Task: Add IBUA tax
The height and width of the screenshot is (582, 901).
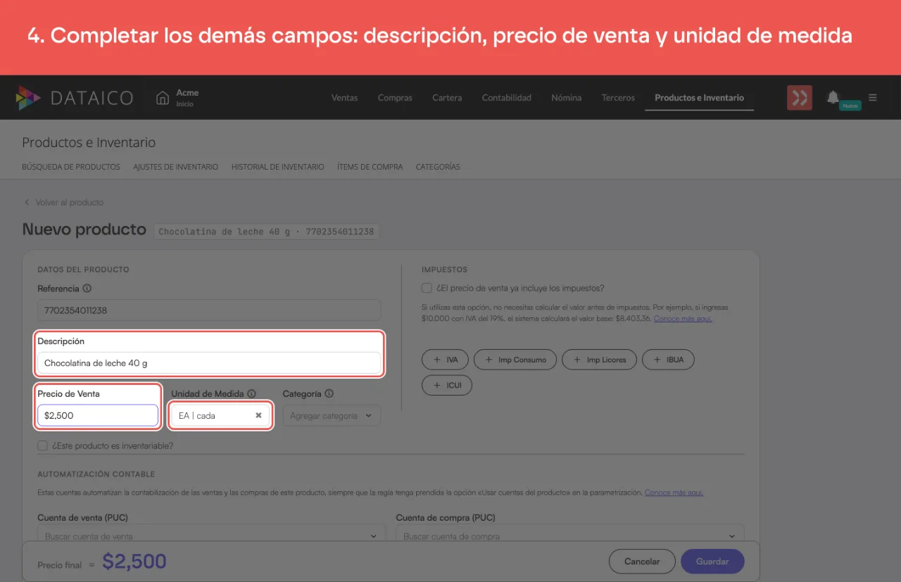Action: click(x=668, y=360)
